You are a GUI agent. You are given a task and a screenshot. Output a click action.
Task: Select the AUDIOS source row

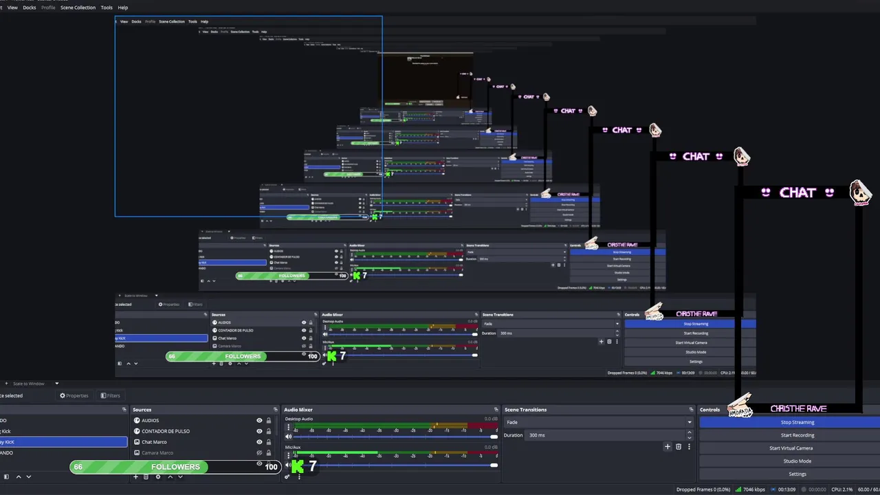pyautogui.click(x=203, y=420)
